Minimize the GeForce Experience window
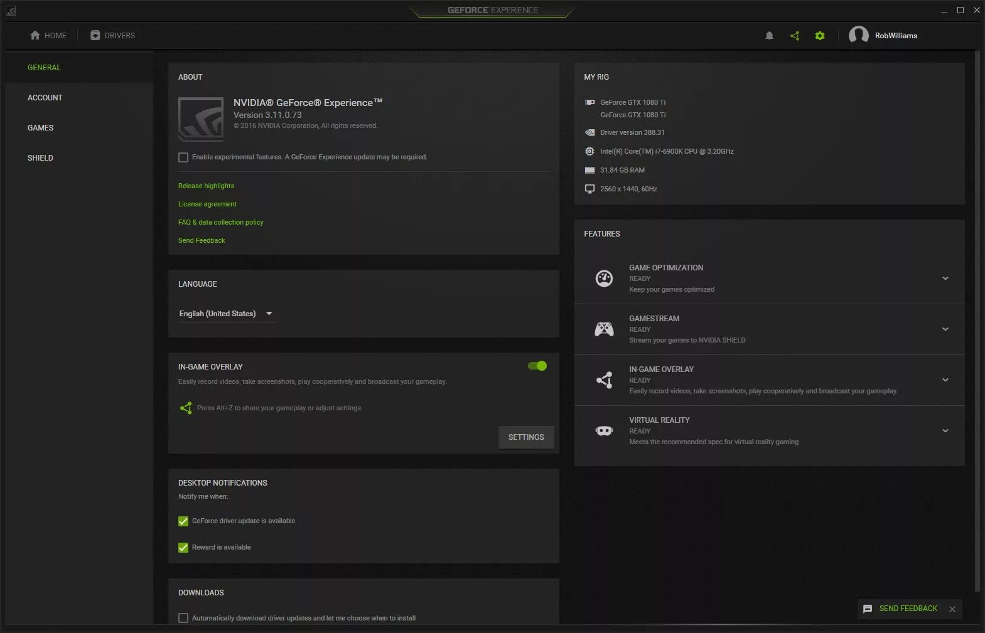This screenshot has width=985, height=633. pos(944,11)
